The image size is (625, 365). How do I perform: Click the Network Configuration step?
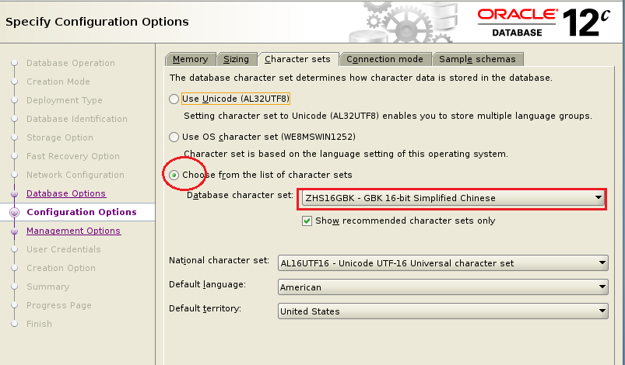[x=75, y=175]
